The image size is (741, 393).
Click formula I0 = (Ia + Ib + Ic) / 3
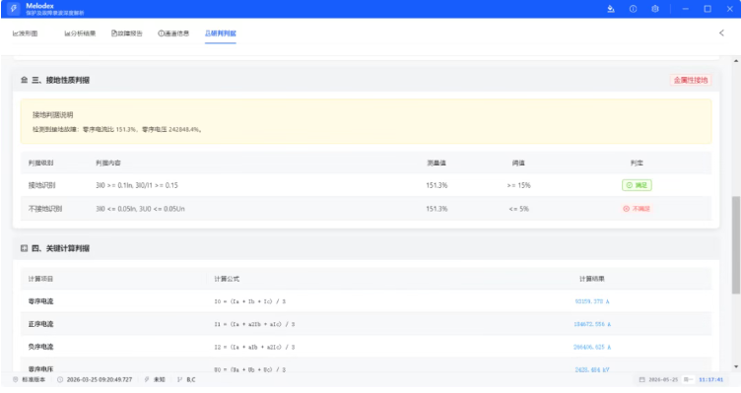(x=250, y=301)
